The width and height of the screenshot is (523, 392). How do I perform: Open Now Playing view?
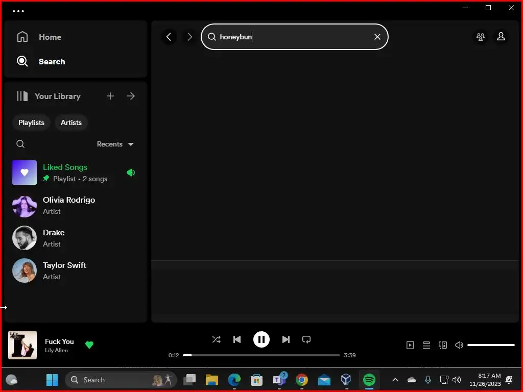410,345
